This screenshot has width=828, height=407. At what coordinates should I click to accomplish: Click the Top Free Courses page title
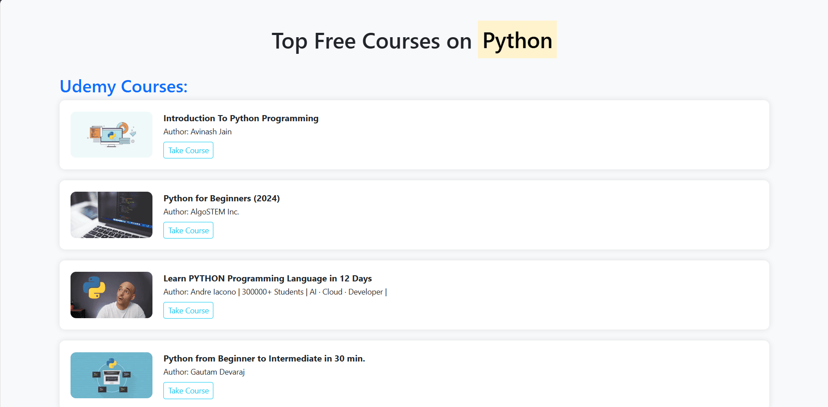[372, 41]
